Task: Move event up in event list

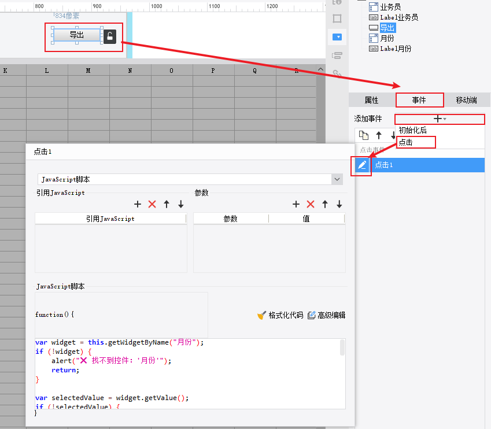Action: coord(379,135)
